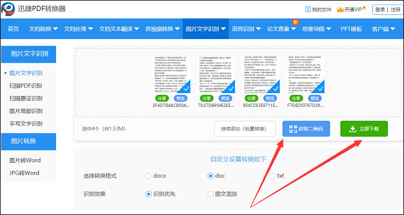This screenshot has height=215, width=404.
Task: Click the 开通VIP crown icon
Action: [x=341, y=10]
